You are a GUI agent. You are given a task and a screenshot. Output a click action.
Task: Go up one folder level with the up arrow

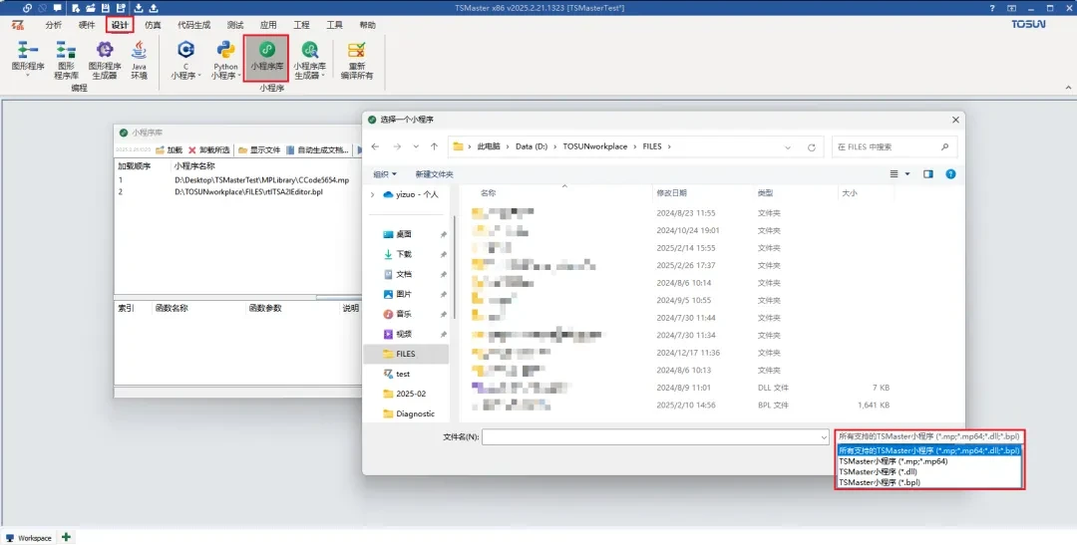[x=434, y=146]
